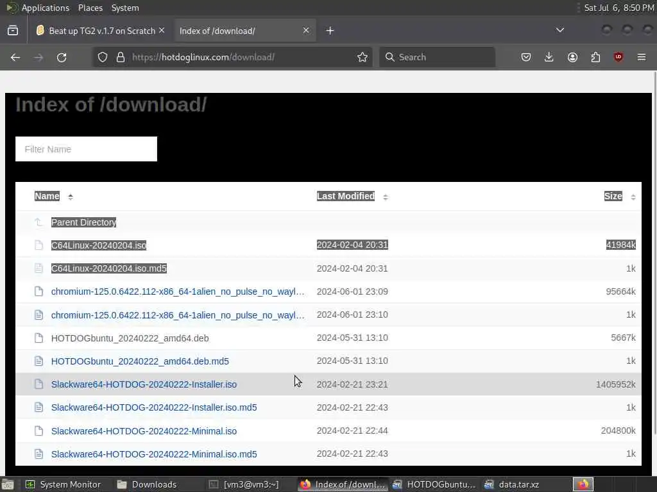
Task: Open the Places menu
Action: (90, 8)
